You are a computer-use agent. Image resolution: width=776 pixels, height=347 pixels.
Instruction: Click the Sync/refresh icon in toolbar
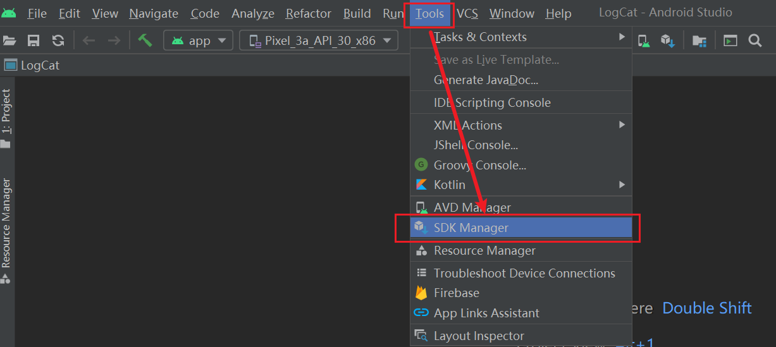pos(58,41)
